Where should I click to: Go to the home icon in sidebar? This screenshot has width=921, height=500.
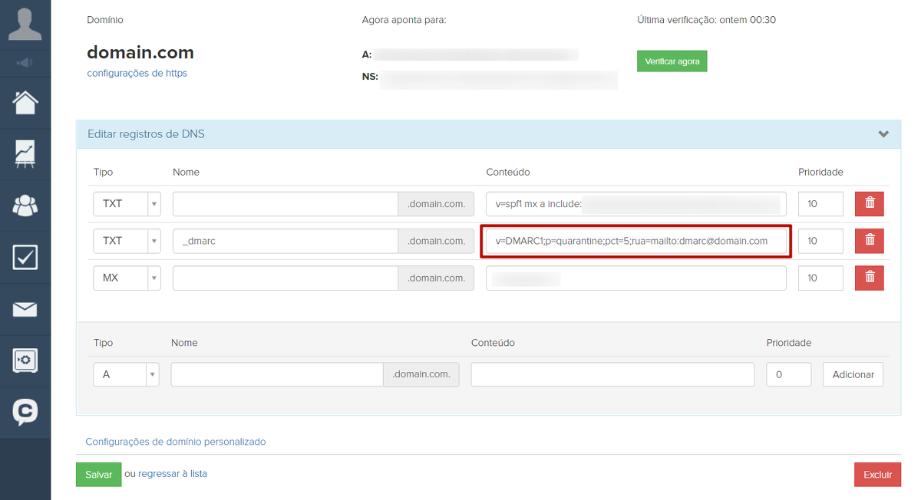pyautogui.click(x=25, y=102)
